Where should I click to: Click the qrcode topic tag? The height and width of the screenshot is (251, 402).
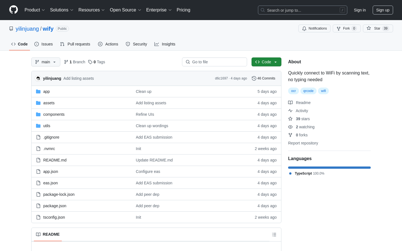pos(308,91)
